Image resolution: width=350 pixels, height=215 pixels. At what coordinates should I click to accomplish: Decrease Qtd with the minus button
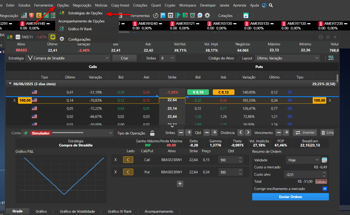(207, 133)
